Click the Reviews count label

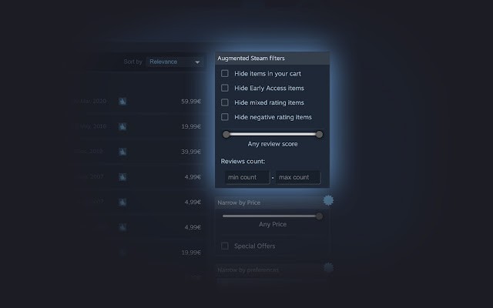(x=243, y=161)
